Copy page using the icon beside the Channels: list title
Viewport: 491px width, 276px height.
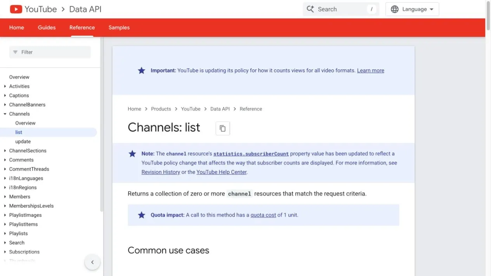pyautogui.click(x=223, y=128)
